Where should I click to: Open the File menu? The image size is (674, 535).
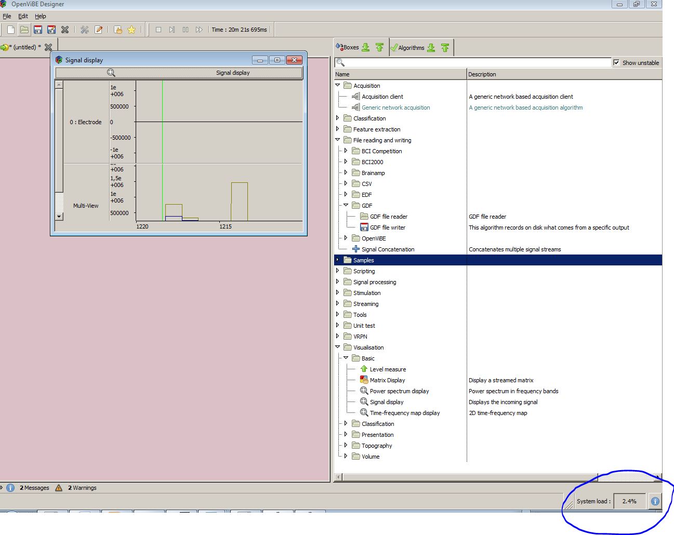7,16
